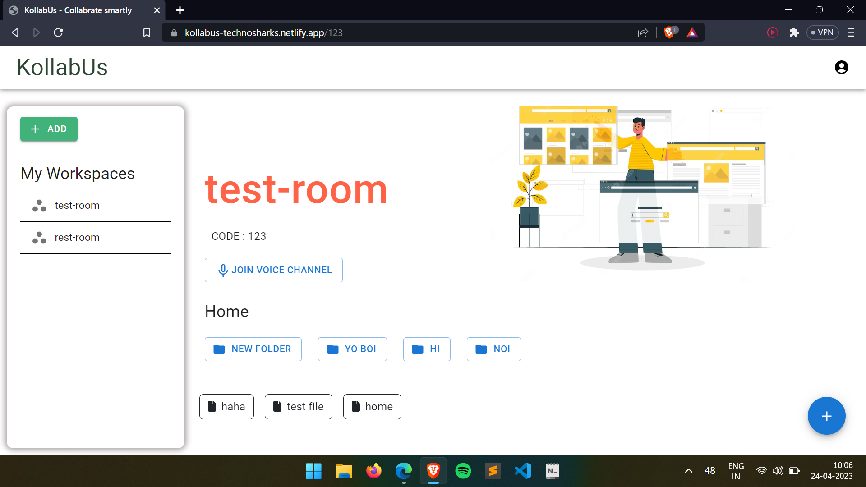This screenshot has height=487, width=866.
Task: Toggle the VPN in the browser toolbar
Action: pos(822,32)
